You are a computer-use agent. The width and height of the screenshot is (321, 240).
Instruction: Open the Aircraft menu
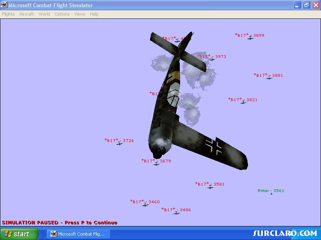[x=26, y=14]
